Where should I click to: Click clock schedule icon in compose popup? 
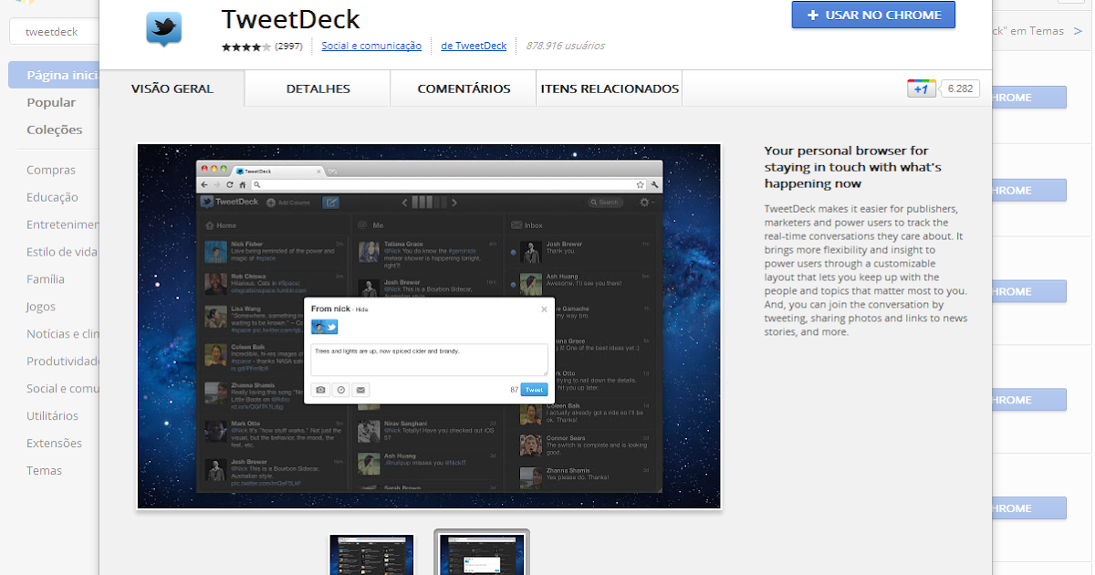[341, 390]
